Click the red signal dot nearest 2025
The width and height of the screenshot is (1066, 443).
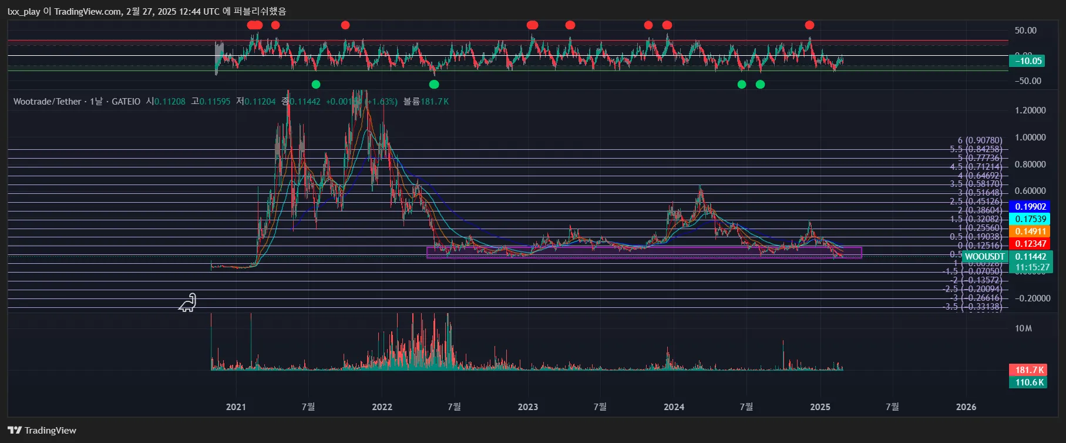pos(809,25)
